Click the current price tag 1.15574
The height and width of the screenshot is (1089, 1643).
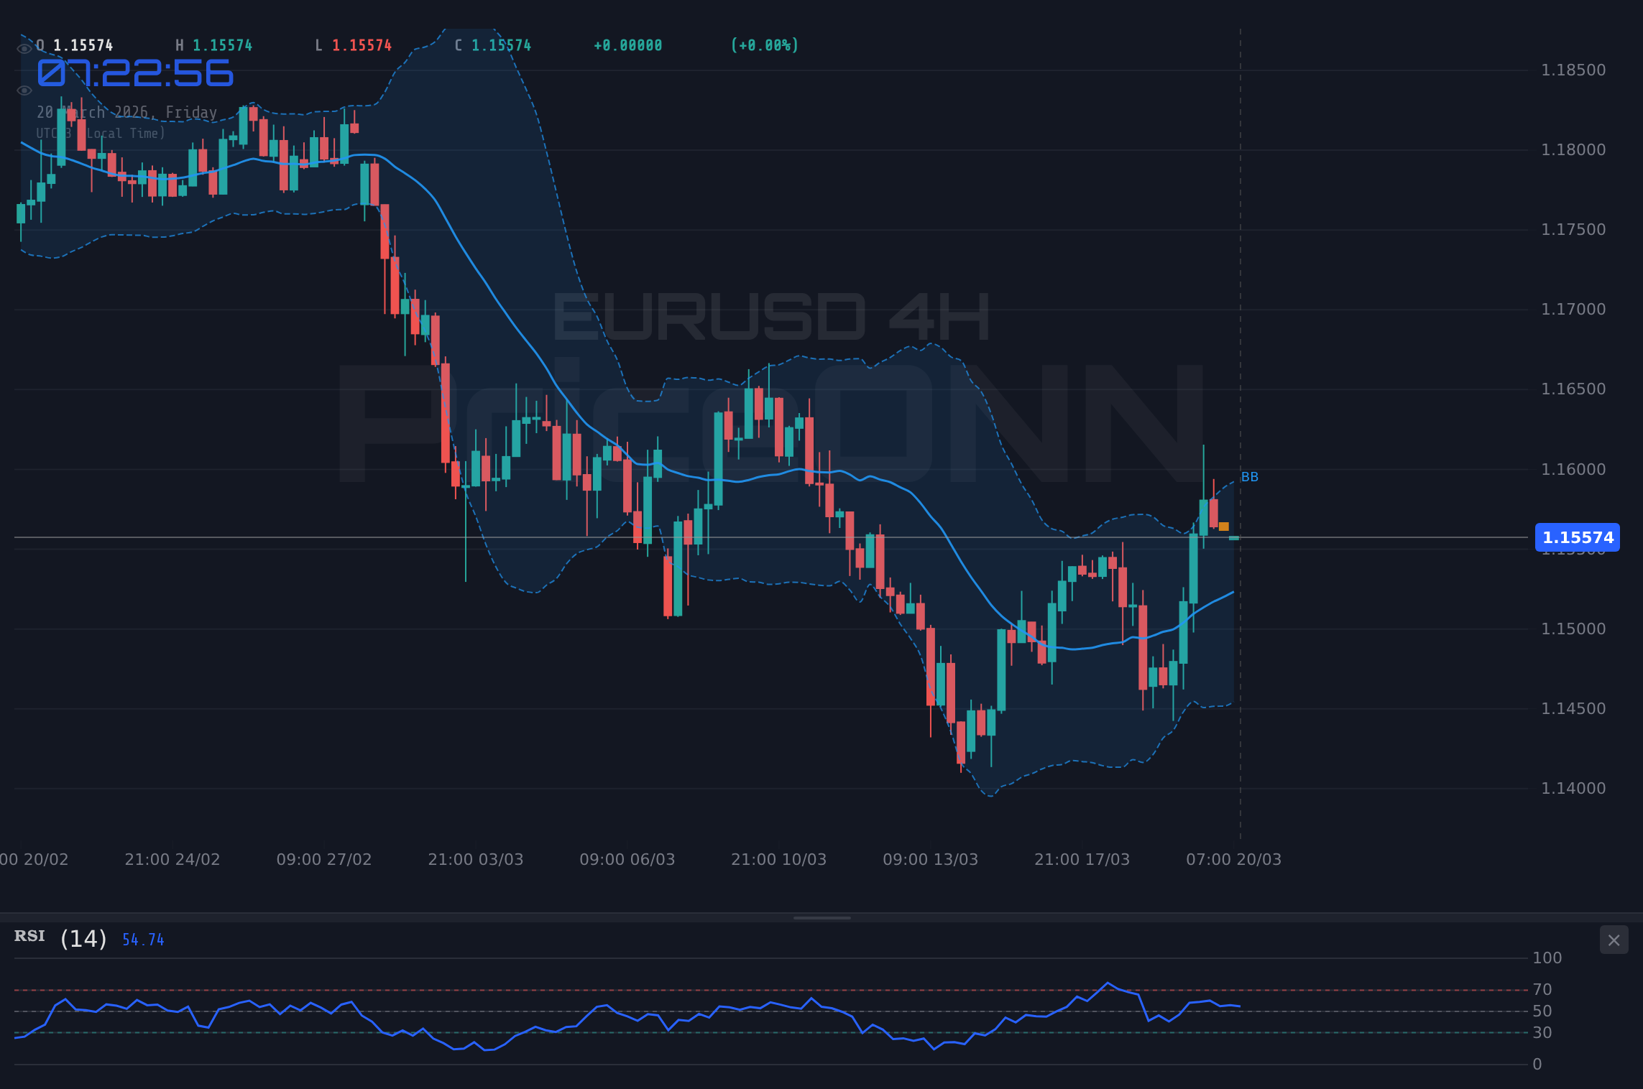coord(1578,537)
